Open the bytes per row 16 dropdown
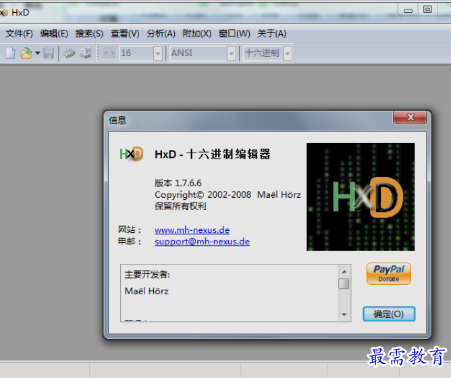 click(x=158, y=53)
